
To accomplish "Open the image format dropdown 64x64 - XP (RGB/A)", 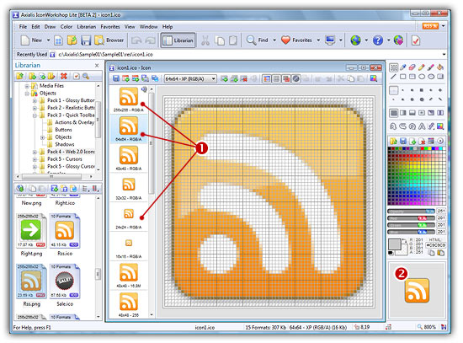I will click(x=190, y=78).
